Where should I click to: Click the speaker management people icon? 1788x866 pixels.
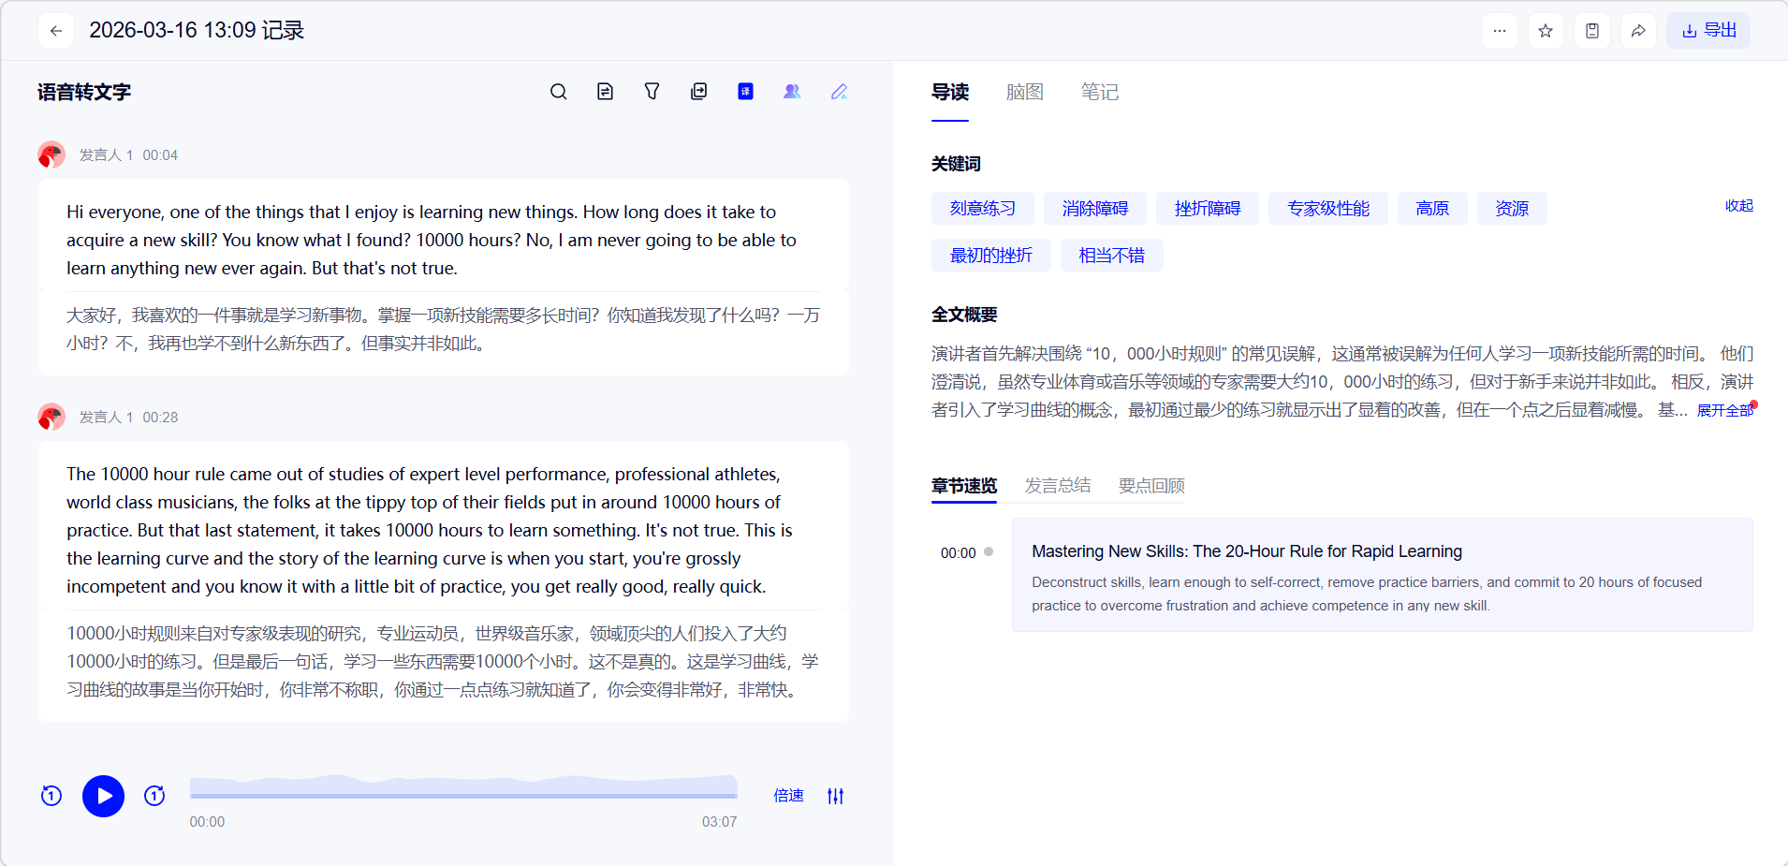(792, 92)
